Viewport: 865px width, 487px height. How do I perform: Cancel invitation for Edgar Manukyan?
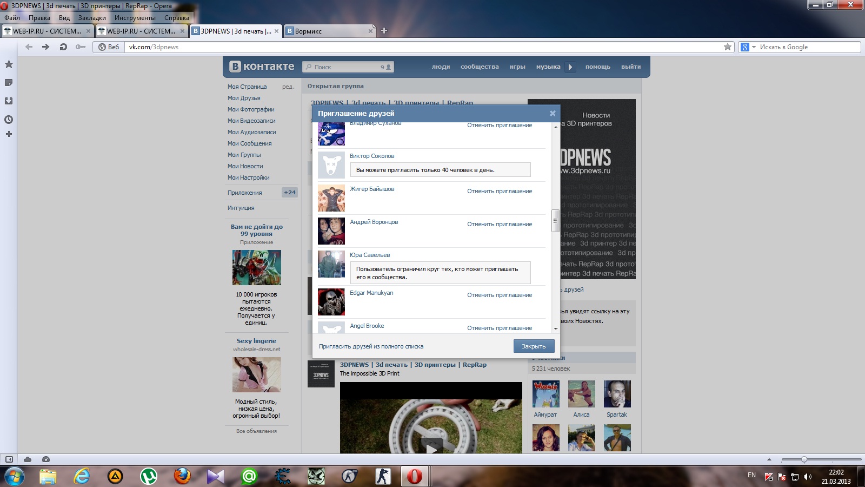tap(500, 295)
